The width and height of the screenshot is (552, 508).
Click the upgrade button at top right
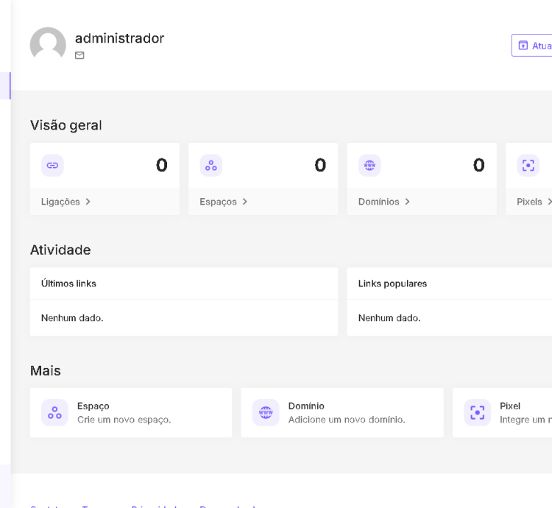pos(532,45)
